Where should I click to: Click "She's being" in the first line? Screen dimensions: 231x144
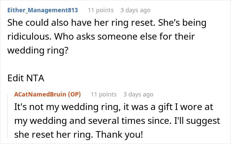tap(182, 23)
